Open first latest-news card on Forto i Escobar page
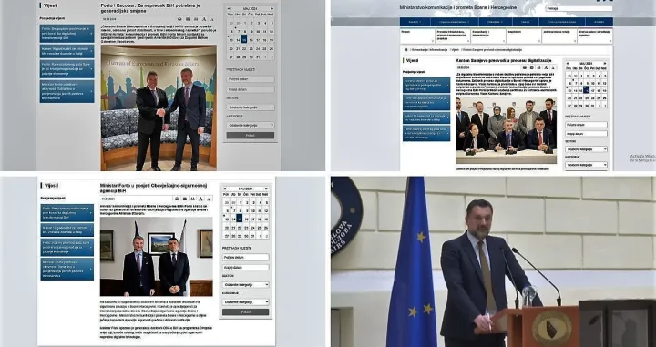This screenshot has height=347, width=656. point(67,34)
